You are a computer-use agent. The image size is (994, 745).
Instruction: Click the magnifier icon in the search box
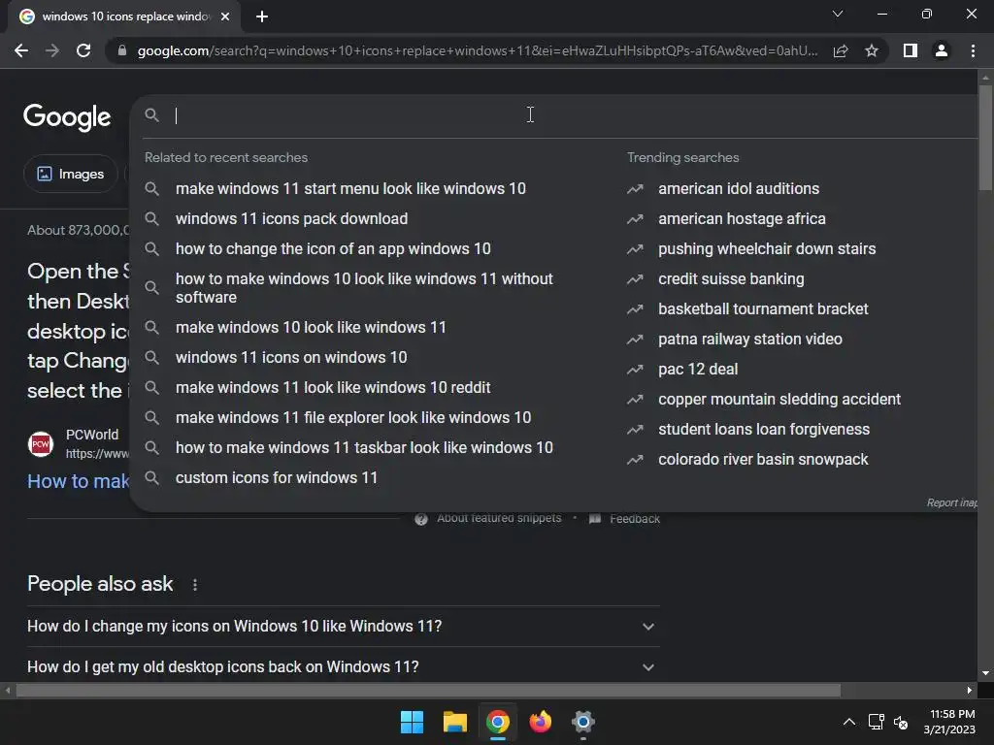[x=151, y=115]
